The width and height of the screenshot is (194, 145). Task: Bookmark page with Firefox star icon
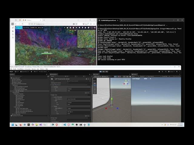[x=76, y=24]
